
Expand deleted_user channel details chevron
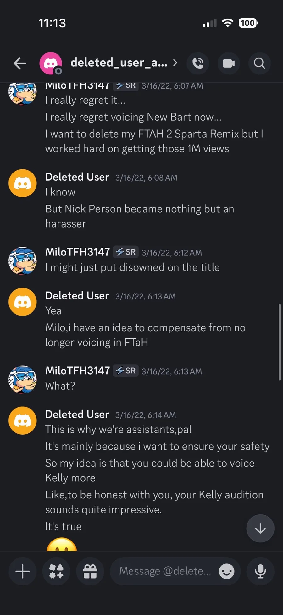[175, 63]
